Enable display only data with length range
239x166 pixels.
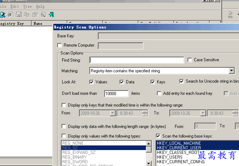point(64,126)
